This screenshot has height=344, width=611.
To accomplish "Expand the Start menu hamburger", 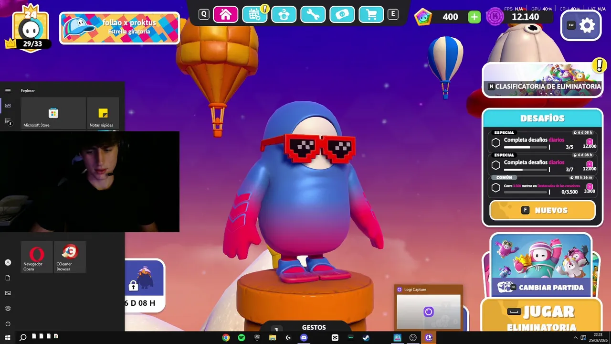I will [x=8, y=90].
